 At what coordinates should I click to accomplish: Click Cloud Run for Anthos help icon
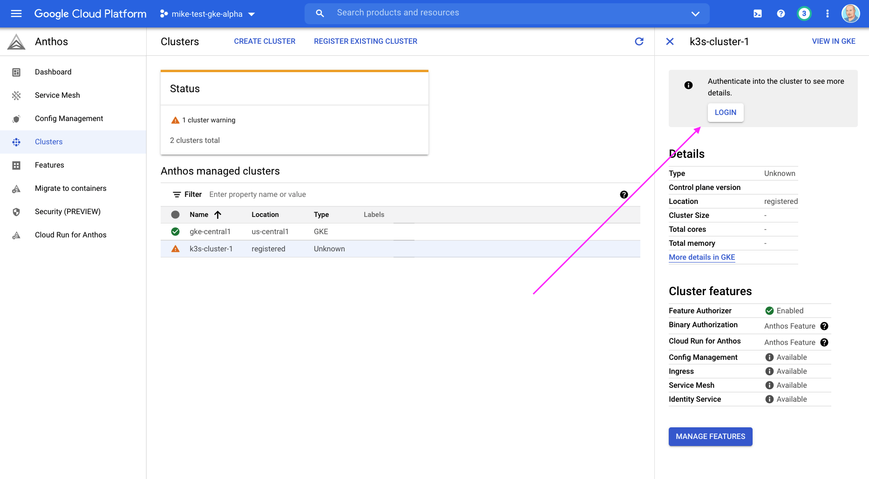pos(824,343)
